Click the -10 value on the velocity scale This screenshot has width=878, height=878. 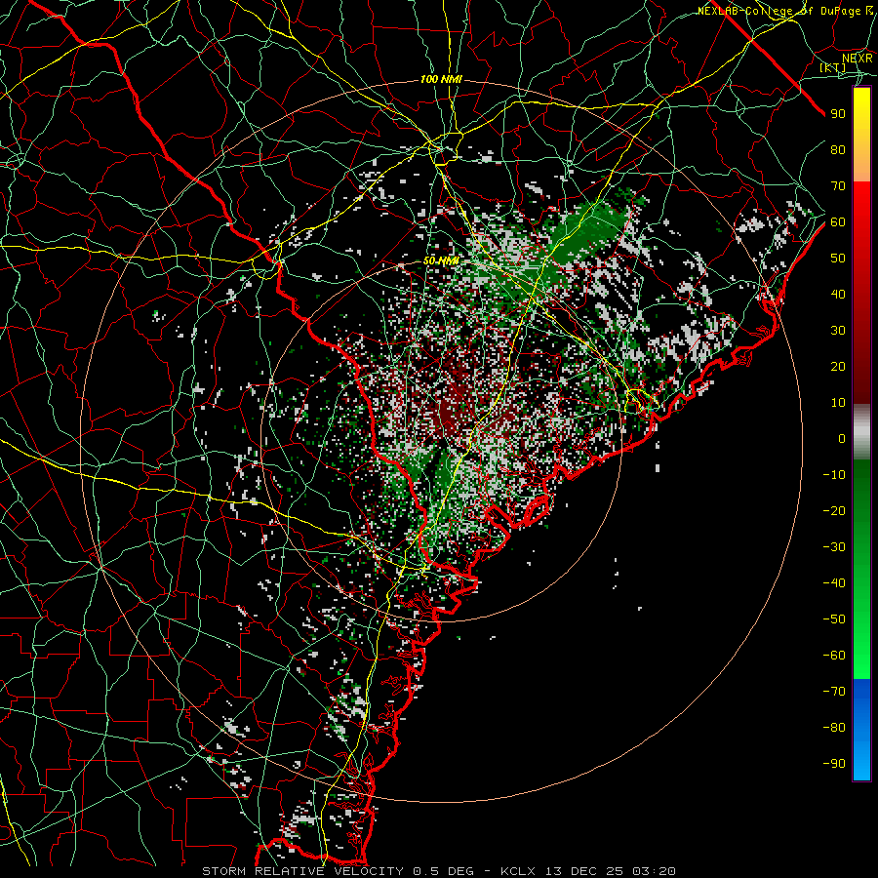[834, 475]
